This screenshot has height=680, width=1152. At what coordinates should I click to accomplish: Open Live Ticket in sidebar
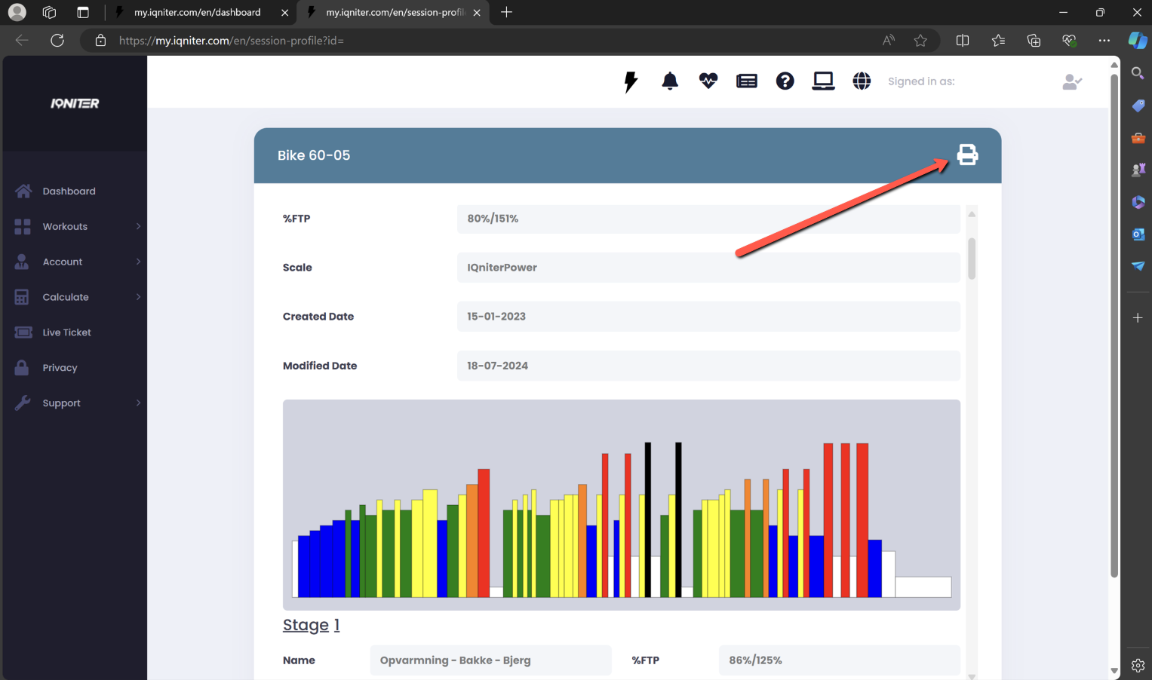coord(66,332)
